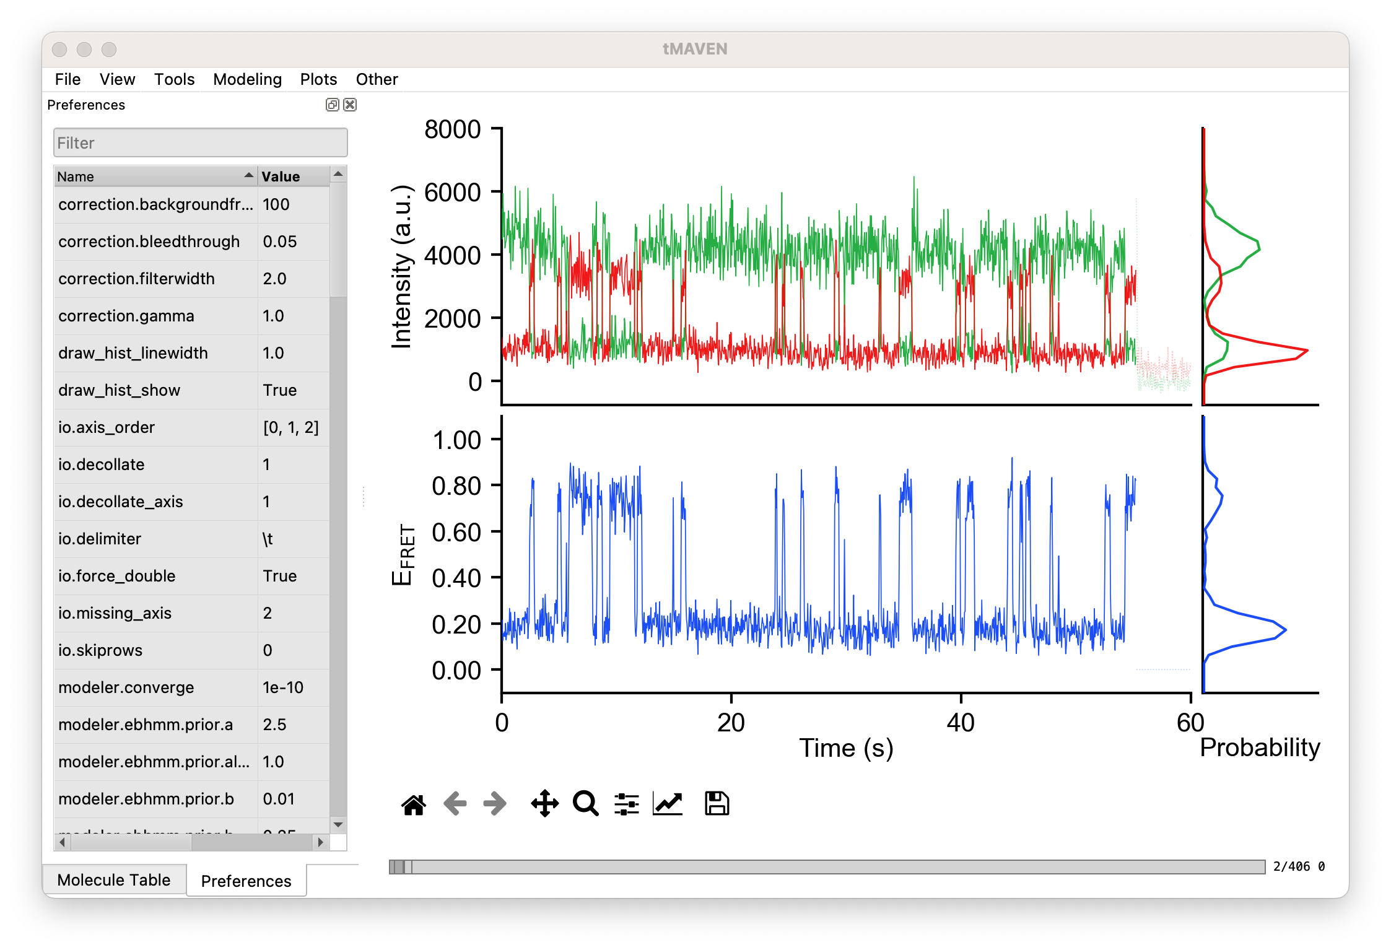Open the Plots menu

point(318,79)
